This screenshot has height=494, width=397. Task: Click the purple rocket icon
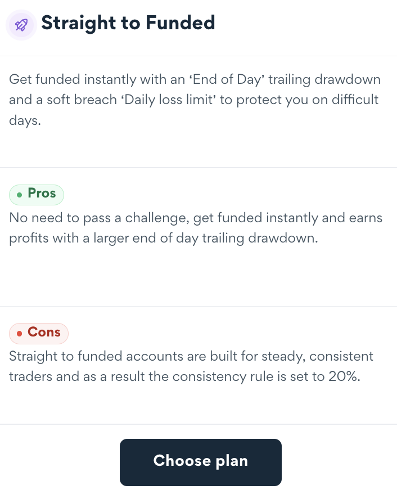pos(21,24)
